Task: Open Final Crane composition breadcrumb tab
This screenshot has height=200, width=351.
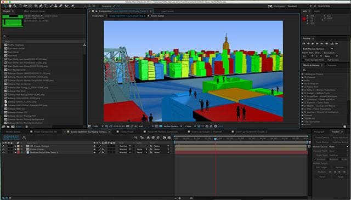Action: coord(98,16)
